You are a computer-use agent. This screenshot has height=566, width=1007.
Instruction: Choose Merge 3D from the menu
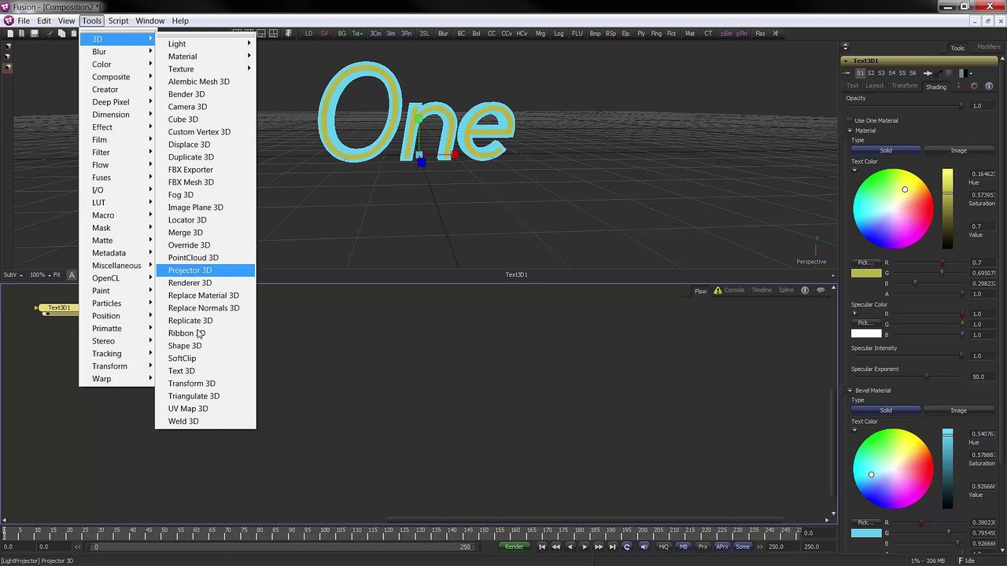(x=205, y=233)
